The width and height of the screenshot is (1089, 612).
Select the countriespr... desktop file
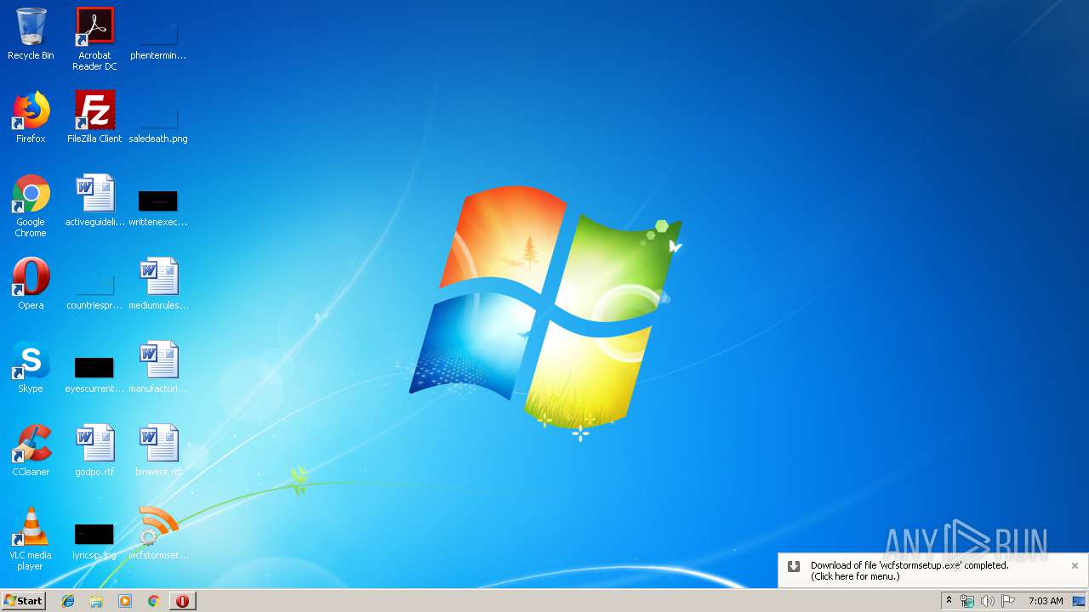tap(94, 291)
